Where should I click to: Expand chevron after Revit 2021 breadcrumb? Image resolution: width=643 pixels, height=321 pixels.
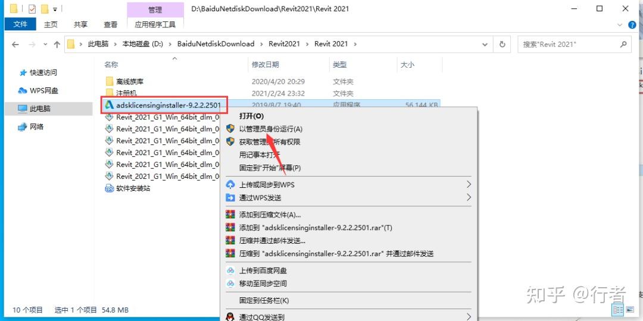click(355, 44)
